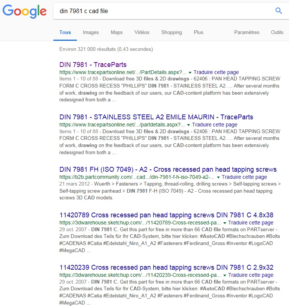Viewport: 289px width, 306px height.
Task: Expand dropdown arrow next to the lowercase partdetails.aspx URL
Action: coord(189,125)
